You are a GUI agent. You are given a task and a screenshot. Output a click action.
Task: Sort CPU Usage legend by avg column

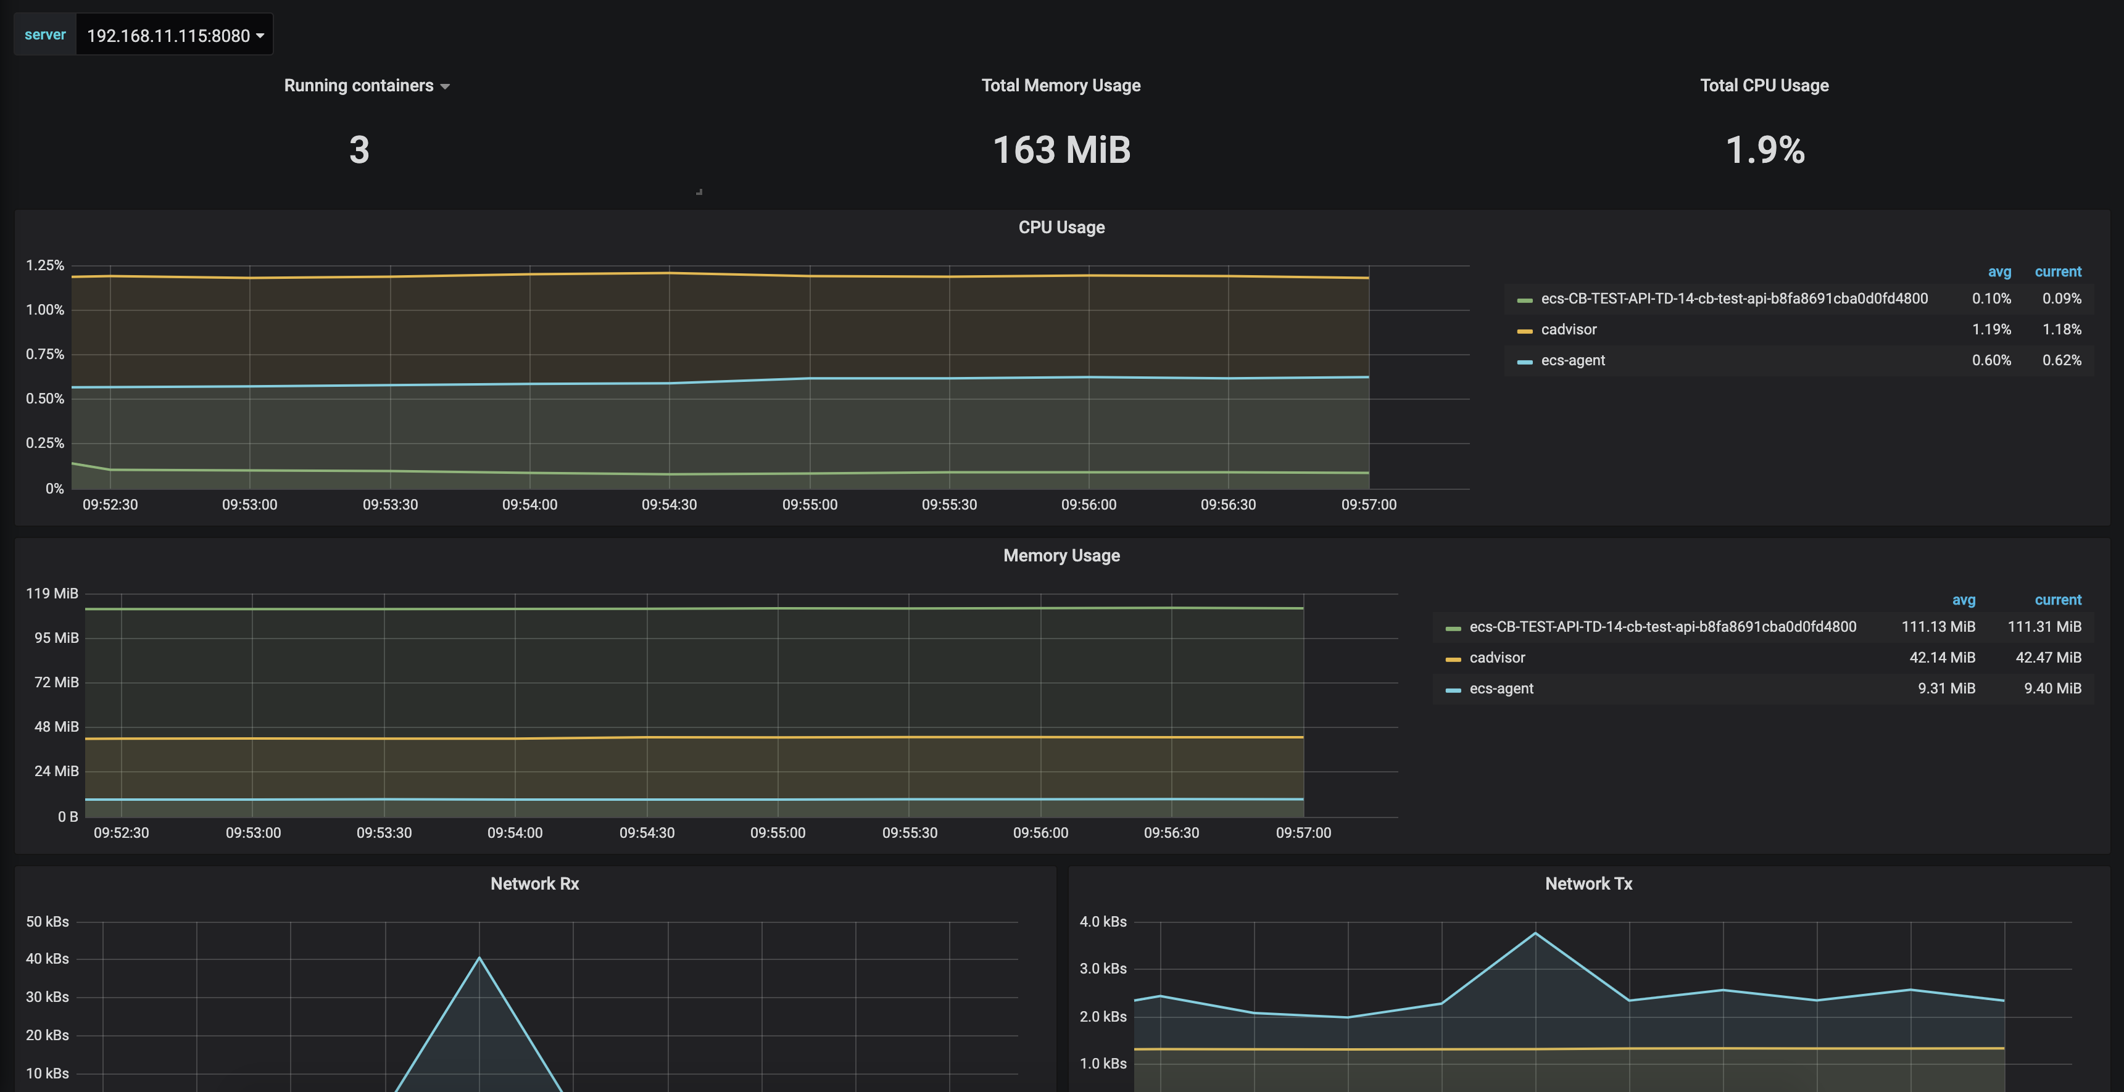point(1999,272)
